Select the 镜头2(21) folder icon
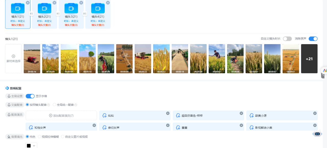Screen dimensions: 327x148 [44, 8]
